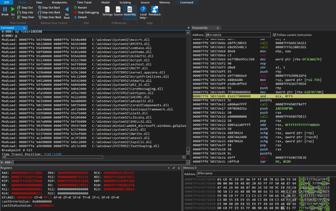
Task: Switch to Source mode icon
Action: pos(118,10)
